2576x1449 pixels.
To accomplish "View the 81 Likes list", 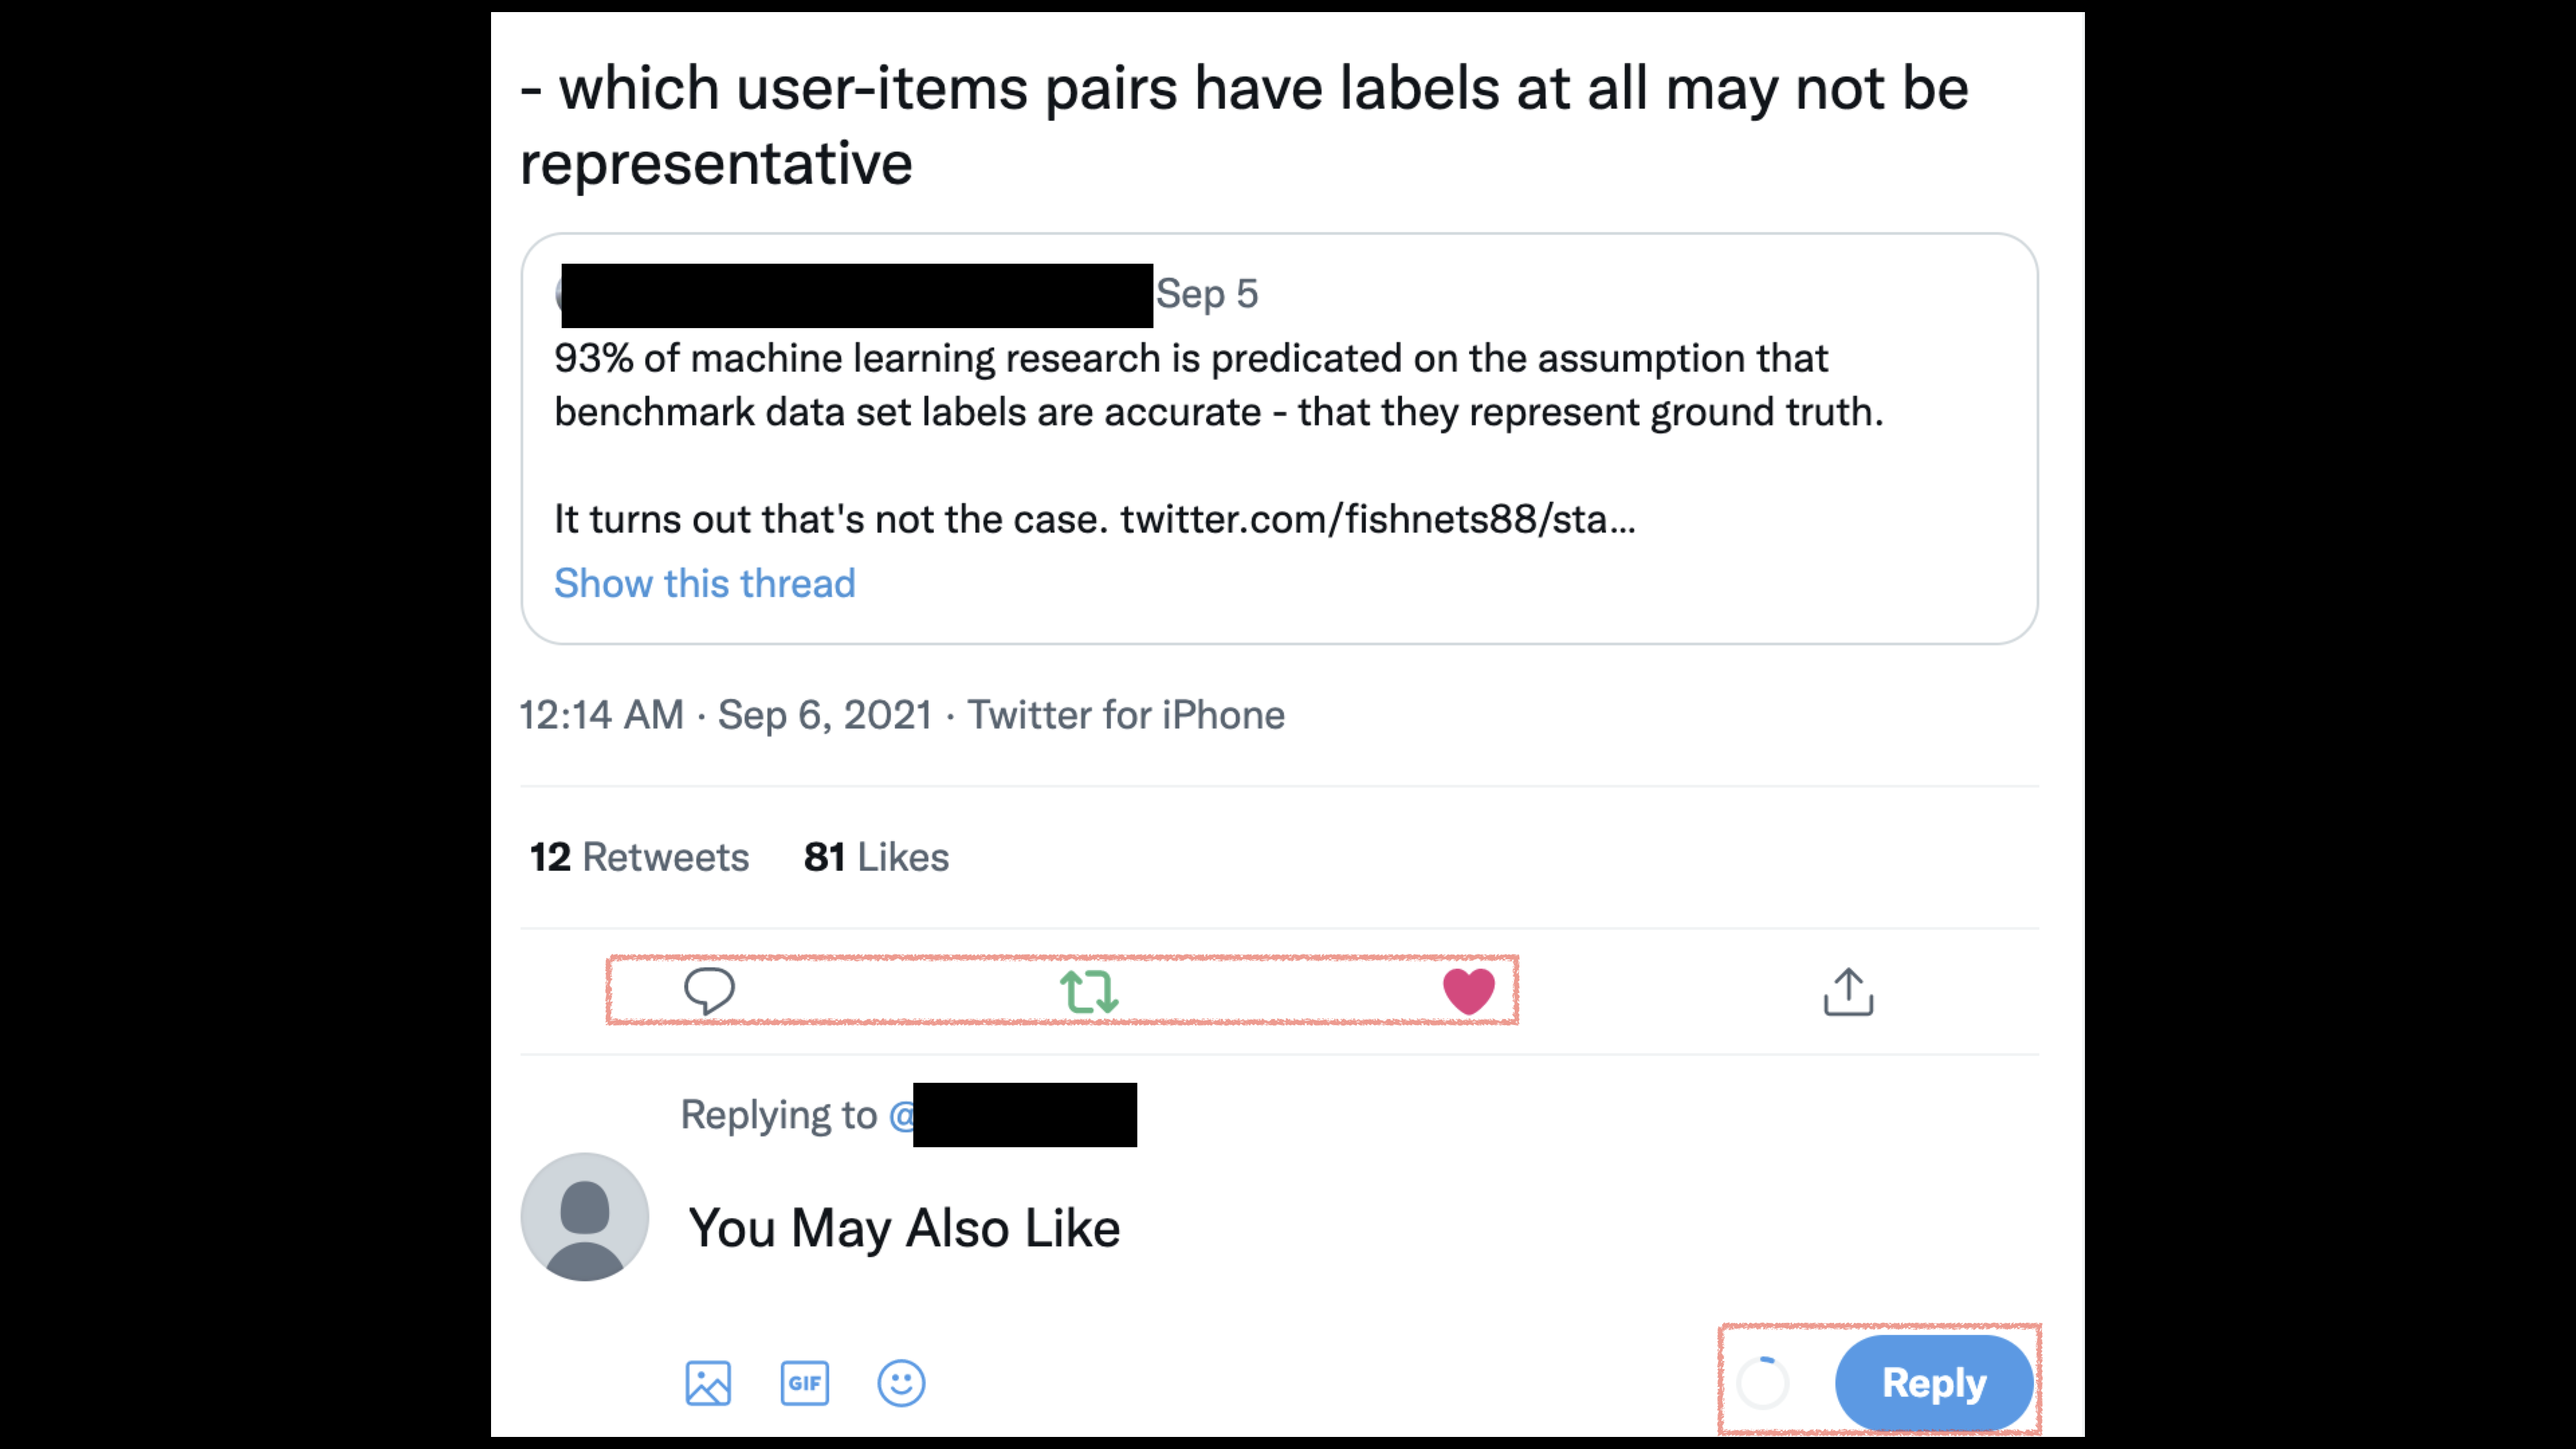I will (876, 857).
